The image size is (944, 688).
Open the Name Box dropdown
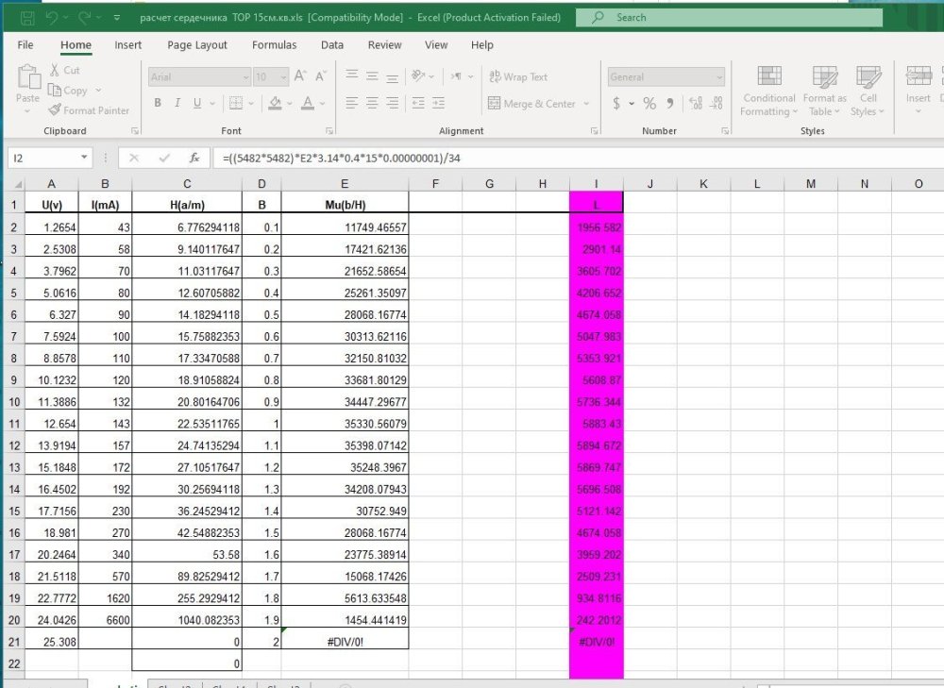tap(83, 159)
